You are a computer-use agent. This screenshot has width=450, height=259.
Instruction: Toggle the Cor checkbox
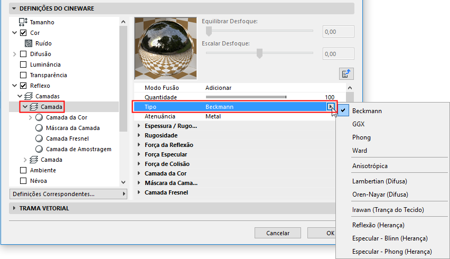23,33
